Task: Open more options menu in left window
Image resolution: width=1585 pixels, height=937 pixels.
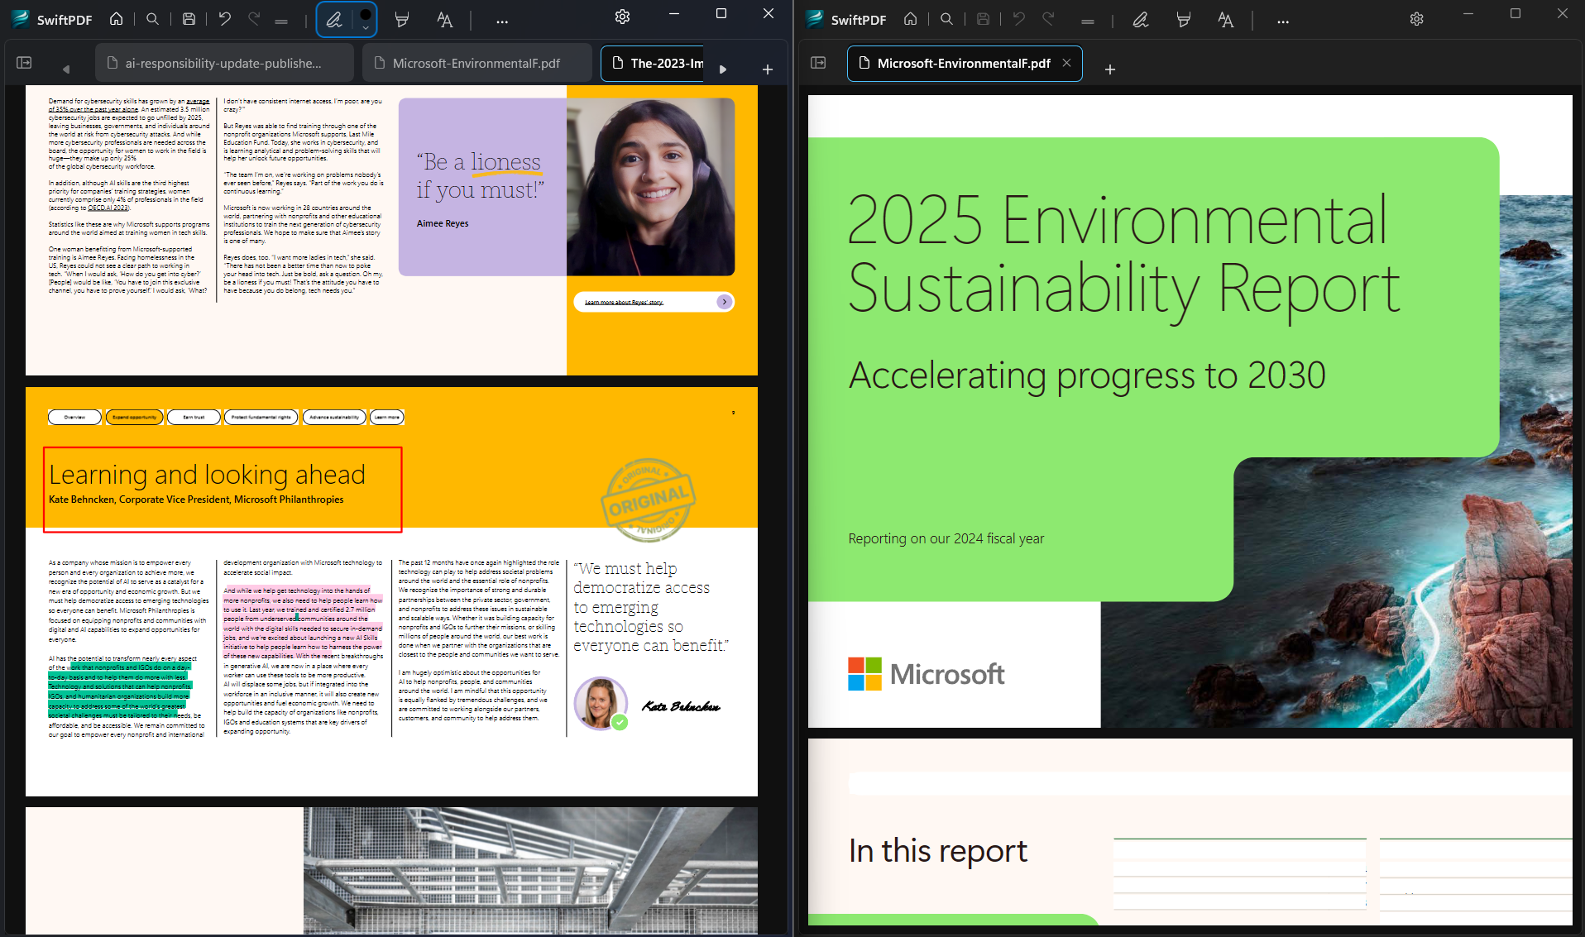Action: tap(502, 21)
